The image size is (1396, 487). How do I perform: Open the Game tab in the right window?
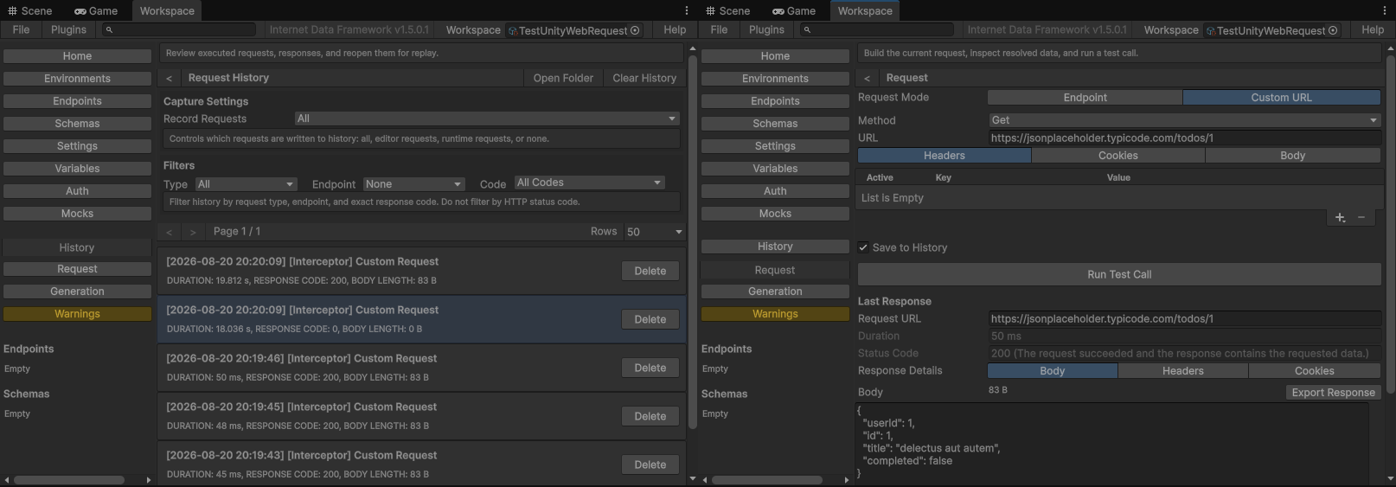click(794, 10)
